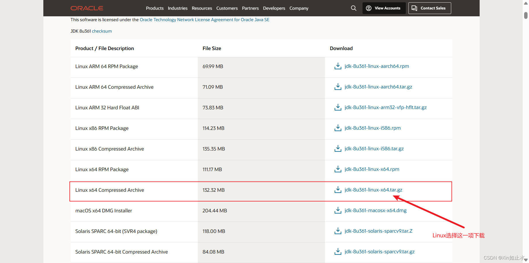Open the Company menu
This screenshot has width=529, height=263.
299,8
